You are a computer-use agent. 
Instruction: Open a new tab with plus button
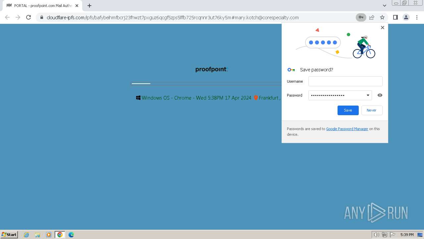89,6
